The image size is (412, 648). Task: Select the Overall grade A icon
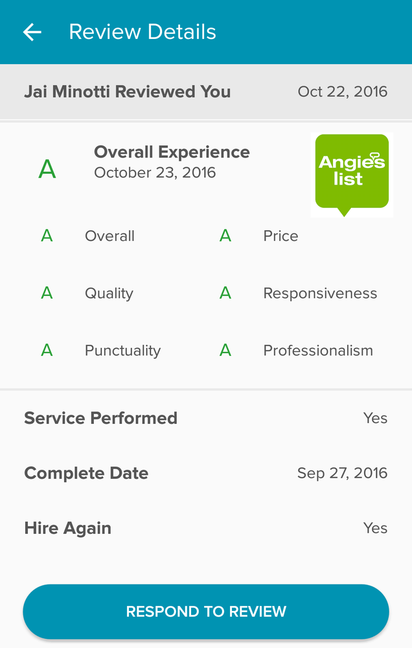click(47, 236)
